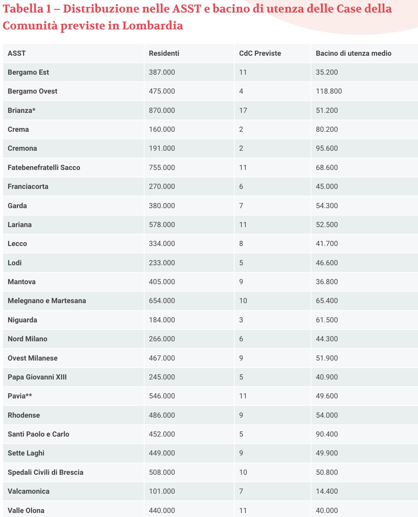The width and height of the screenshot is (418, 517).
Task: Click the 118.800 value for Bergamo Ovest
Action: (329, 91)
